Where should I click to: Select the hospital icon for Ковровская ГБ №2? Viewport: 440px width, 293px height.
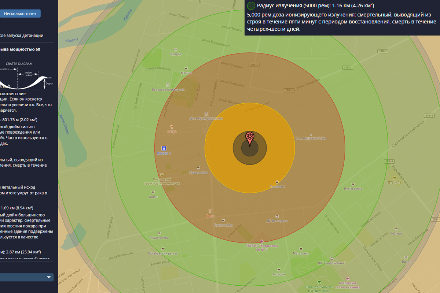pyautogui.click(x=262, y=241)
